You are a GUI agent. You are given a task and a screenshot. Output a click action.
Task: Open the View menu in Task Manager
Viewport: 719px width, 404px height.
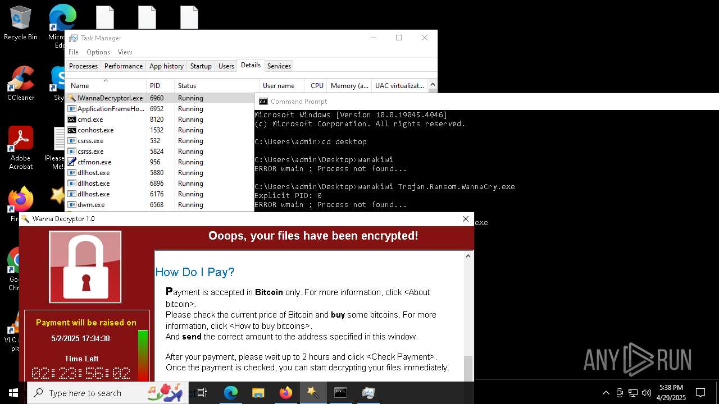[x=125, y=52]
